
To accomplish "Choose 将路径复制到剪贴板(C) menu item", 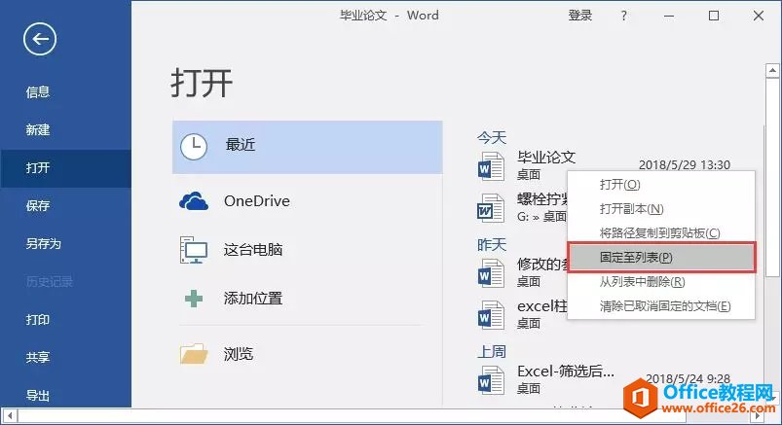I will click(661, 233).
